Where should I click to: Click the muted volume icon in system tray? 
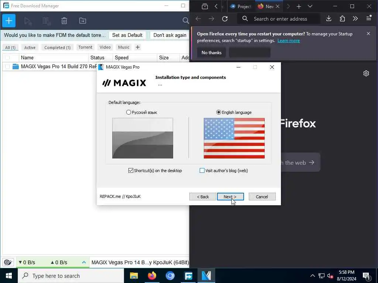(330, 276)
